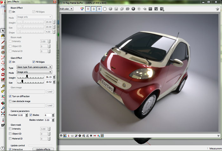Viewport: 222px width, 151px height.
Task: Adjust the f-number spinner arrows
Action: pos(26,115)
